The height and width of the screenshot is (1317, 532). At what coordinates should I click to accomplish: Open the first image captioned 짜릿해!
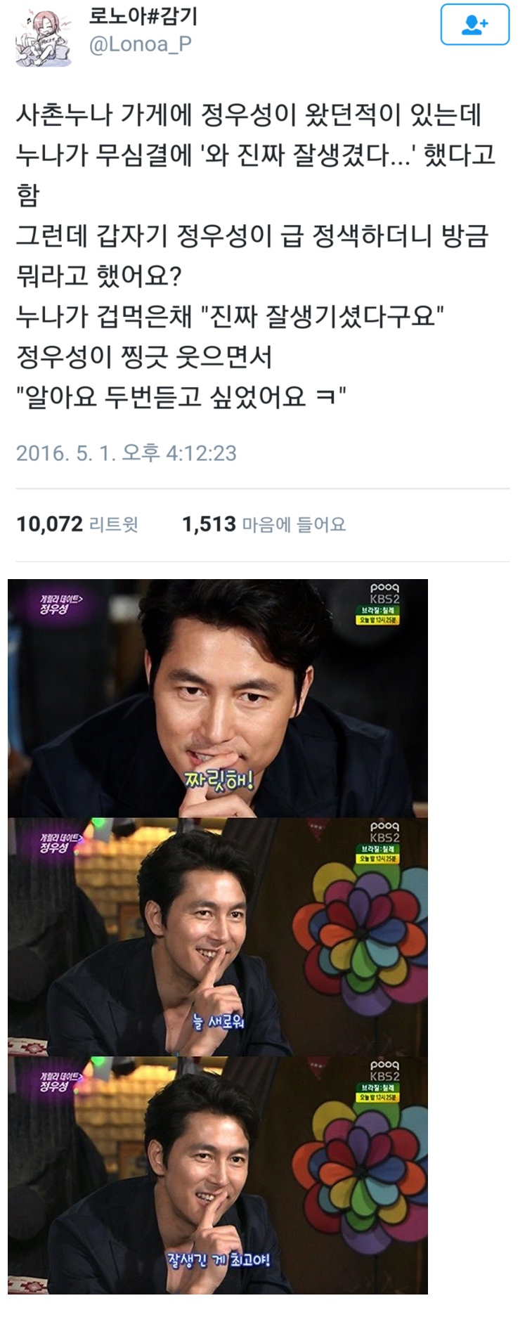[218, 698]
